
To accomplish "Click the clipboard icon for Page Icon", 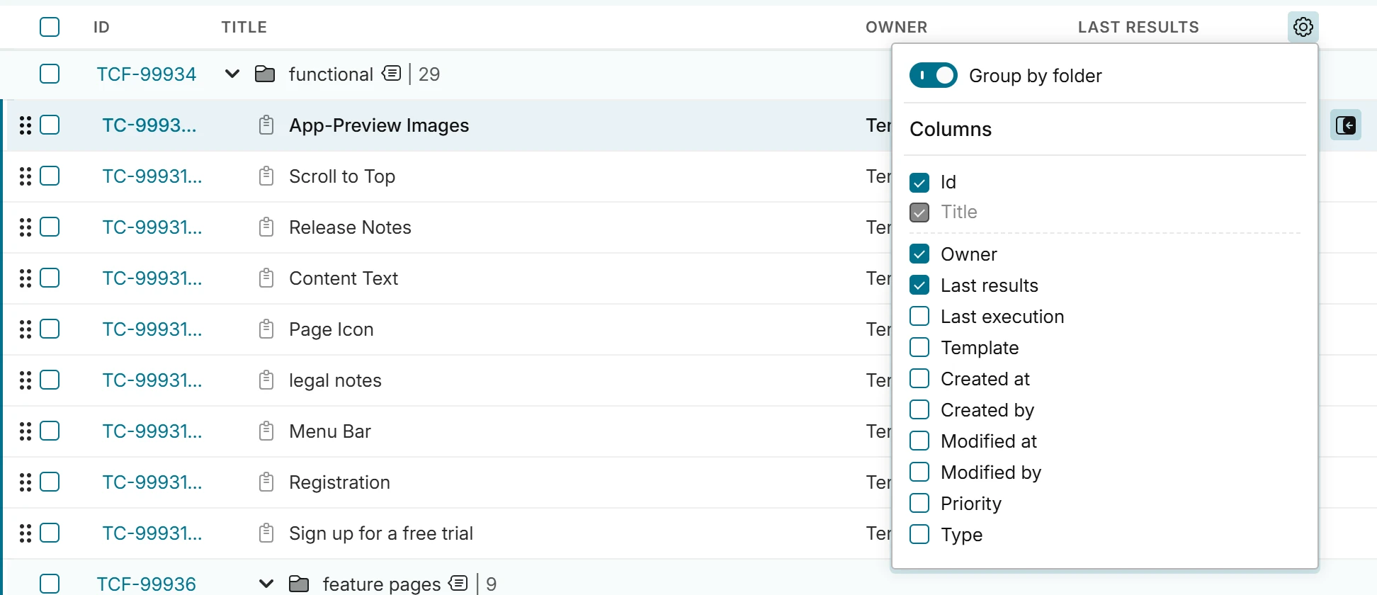I will [x=266, y=329].
